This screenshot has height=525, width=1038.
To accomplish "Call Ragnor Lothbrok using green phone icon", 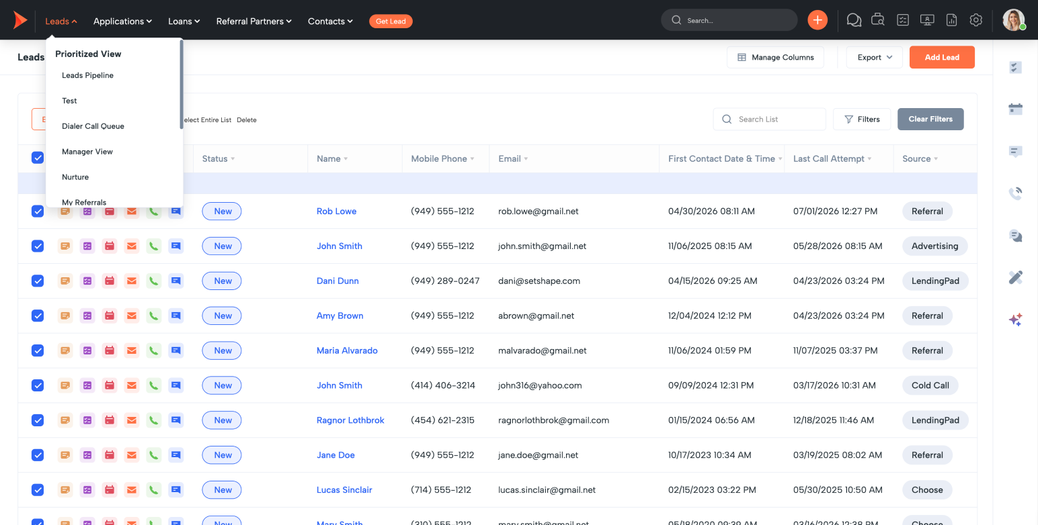I will coord(154,420).
